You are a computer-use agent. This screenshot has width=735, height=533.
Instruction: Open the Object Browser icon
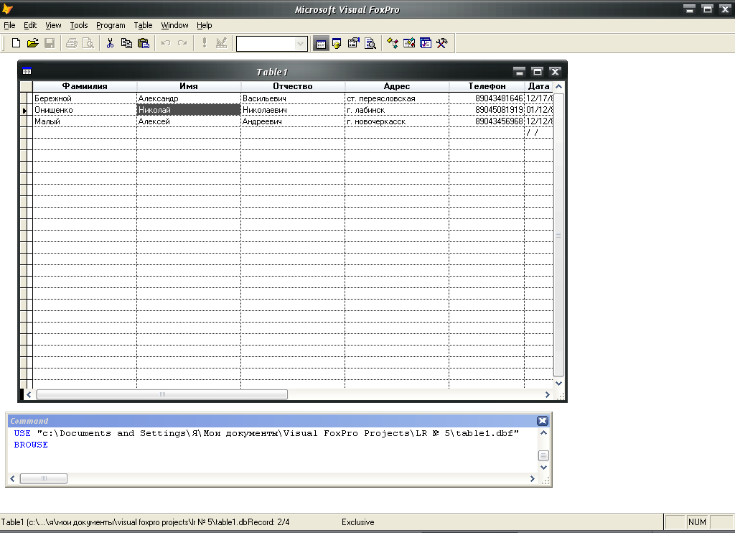point(408,44)
